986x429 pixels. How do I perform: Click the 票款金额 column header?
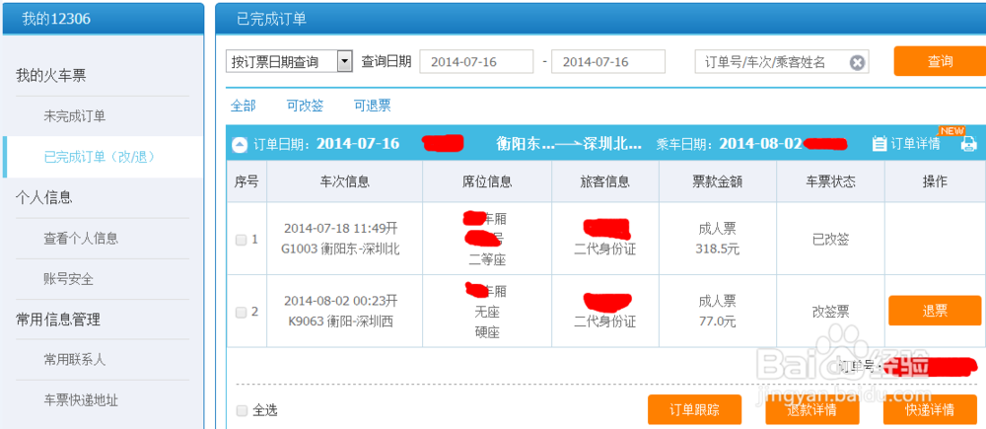click(x=718, y=181)
